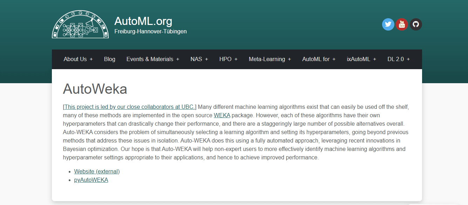Expand the HPO plus submenu
468x205 pixels.
(229, 59)
